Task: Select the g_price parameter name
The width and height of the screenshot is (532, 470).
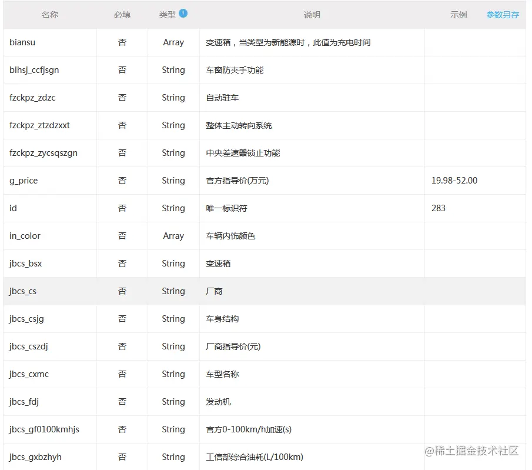Action: [x=24, y=181]
